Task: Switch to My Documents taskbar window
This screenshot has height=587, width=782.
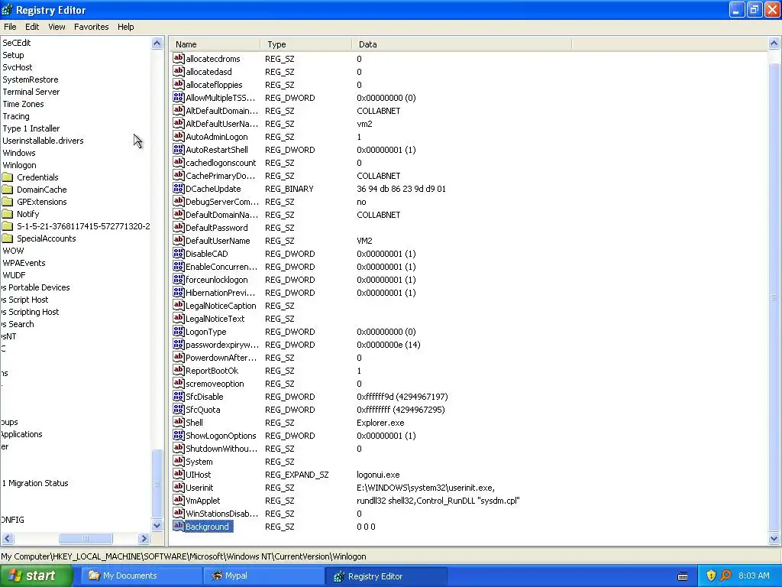Action: pyautogui.click(x=141, y=576)
